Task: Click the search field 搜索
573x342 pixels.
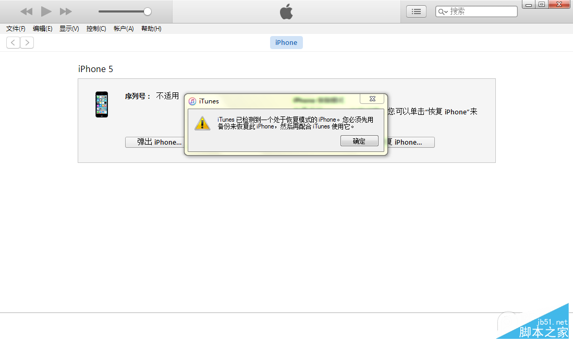Action: click(x=476, y=11)
